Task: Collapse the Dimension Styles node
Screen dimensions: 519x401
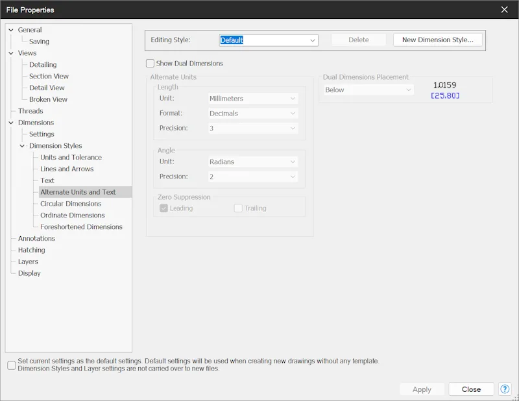Action: tap(22, 146)
